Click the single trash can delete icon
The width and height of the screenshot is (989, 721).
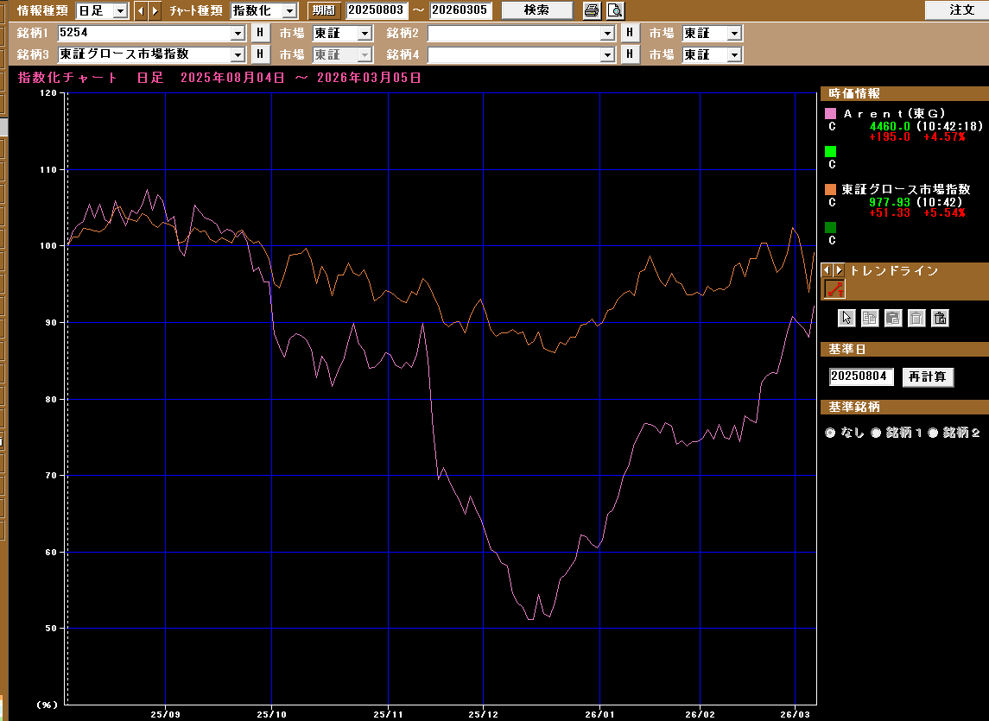click(x=916, y=318)
